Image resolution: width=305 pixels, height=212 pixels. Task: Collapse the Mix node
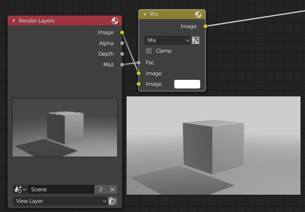pyautogui.click(x=145, y=14)
